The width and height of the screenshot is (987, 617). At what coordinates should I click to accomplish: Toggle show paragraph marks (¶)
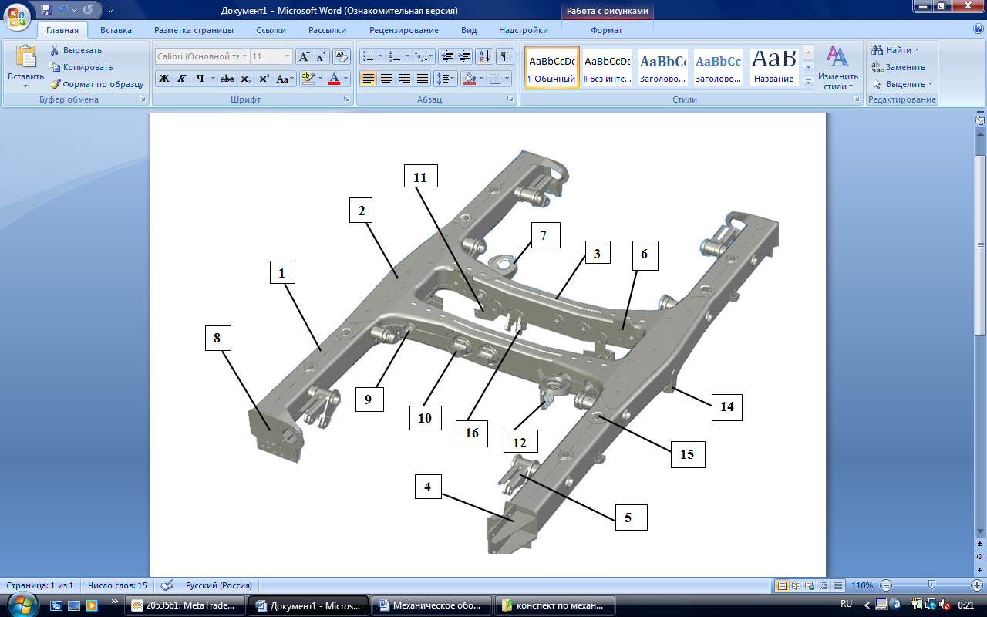[504, 56]
